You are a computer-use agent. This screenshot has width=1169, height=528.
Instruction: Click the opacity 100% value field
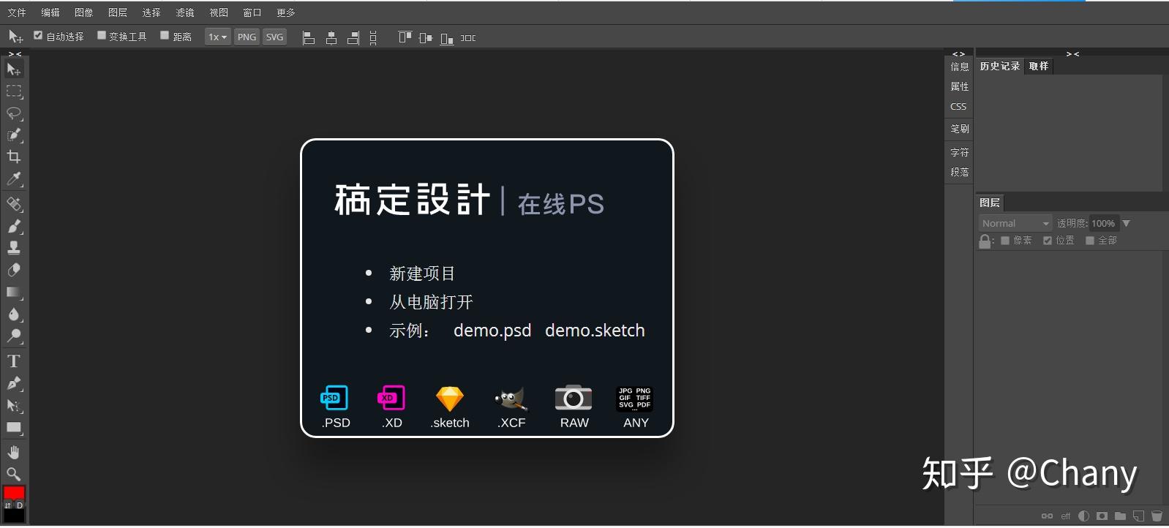pos(1104,224)
